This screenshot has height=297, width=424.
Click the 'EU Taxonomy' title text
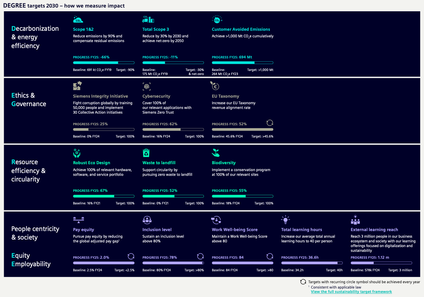coord(226,96)
